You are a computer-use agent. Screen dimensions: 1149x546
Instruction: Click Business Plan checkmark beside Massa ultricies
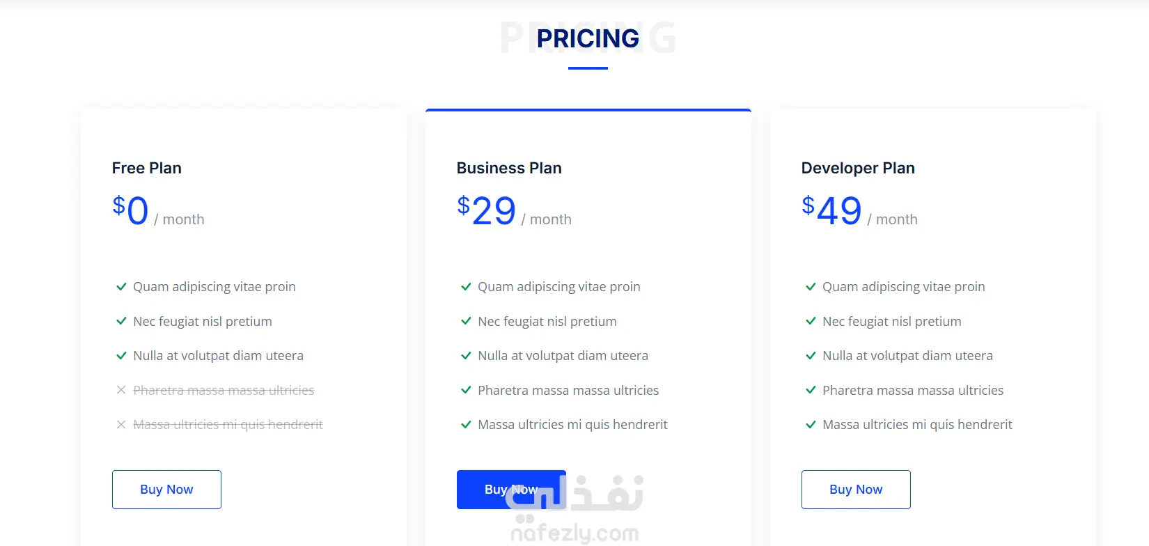coord(466,424)
